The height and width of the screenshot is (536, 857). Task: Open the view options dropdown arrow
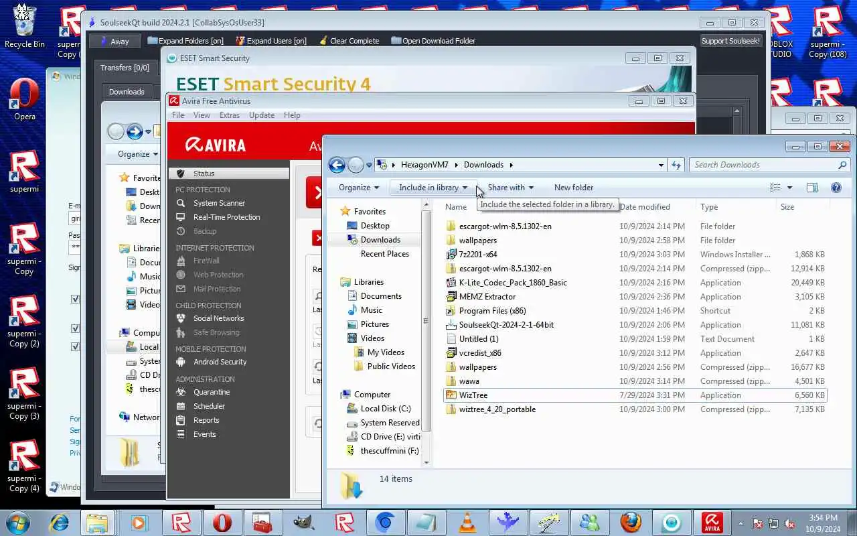click(x=789, y=188)
